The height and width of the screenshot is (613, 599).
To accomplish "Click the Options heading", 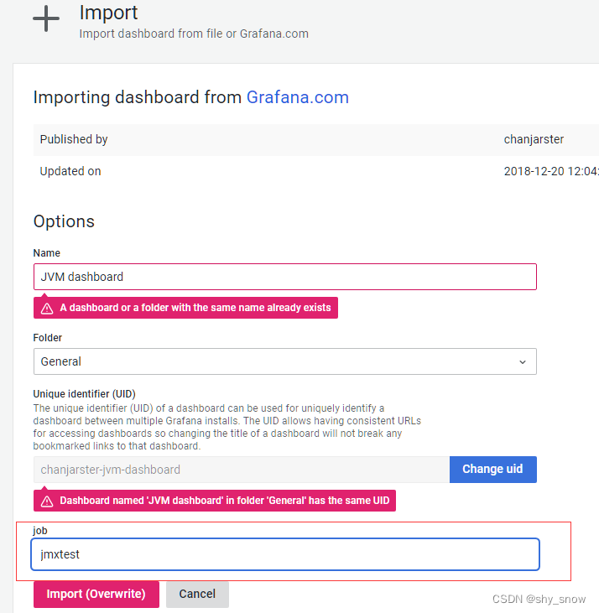I will point(64,221).
